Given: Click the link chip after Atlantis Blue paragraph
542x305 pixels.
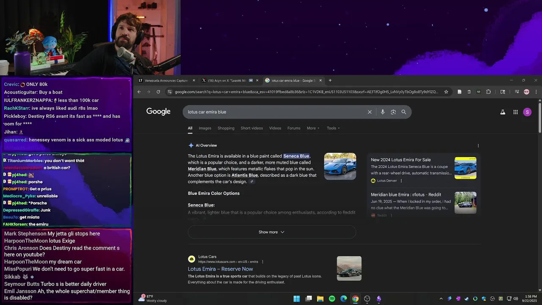Looking at the screenshot, I should pyautogui.click(x=252, y=182).
